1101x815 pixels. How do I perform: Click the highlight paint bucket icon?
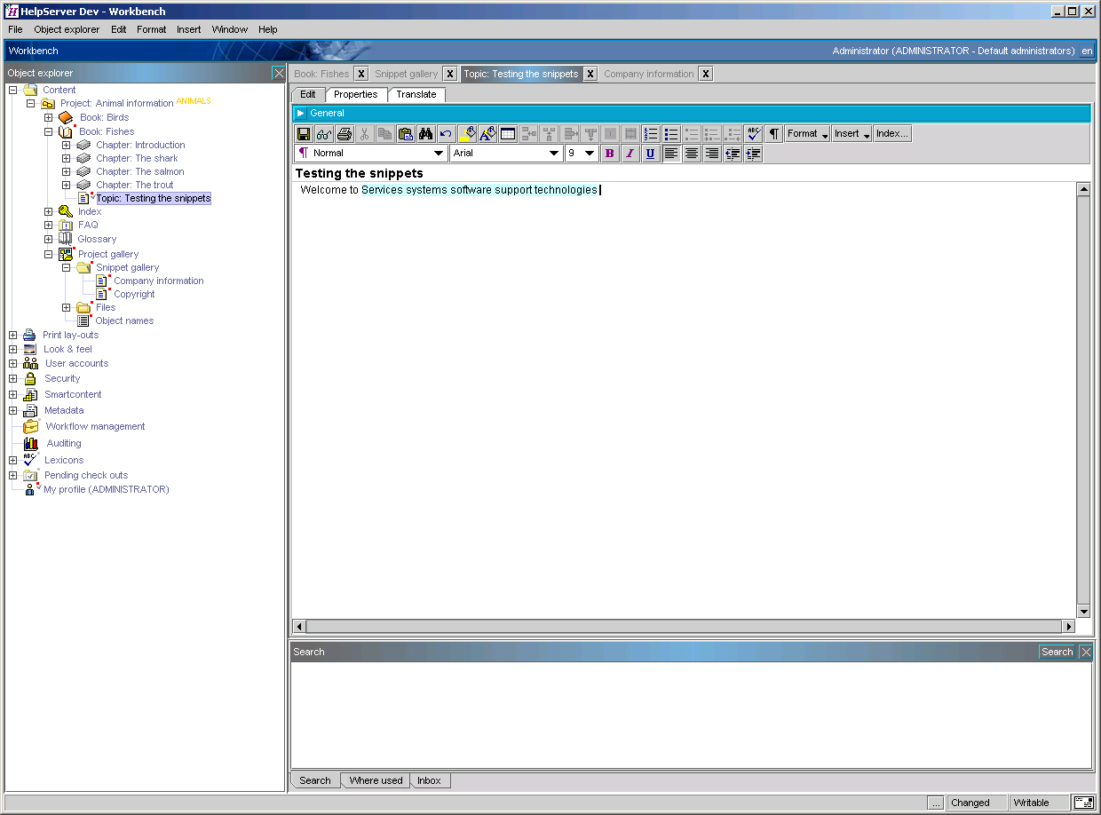coord(467,134)
